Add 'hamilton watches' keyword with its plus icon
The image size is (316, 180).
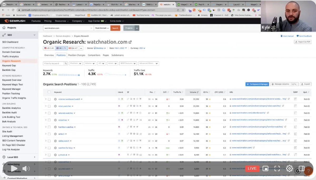click(55, 127)
